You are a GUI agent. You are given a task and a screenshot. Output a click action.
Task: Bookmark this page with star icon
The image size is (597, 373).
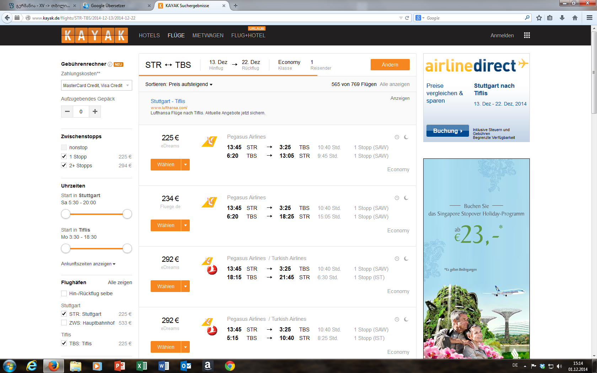click(539, 18)
